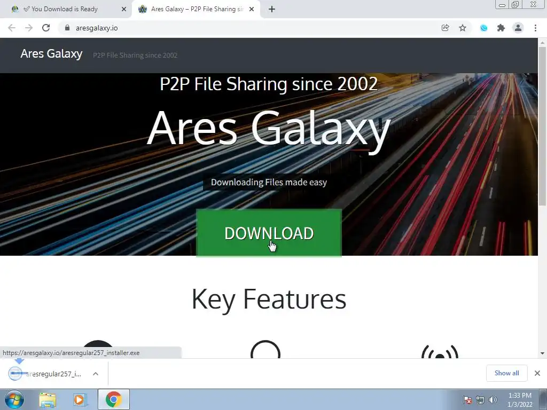This screenshot has height=410, width=547.
Task: Click Chrome taskbar icon
Action: [113, 399]
